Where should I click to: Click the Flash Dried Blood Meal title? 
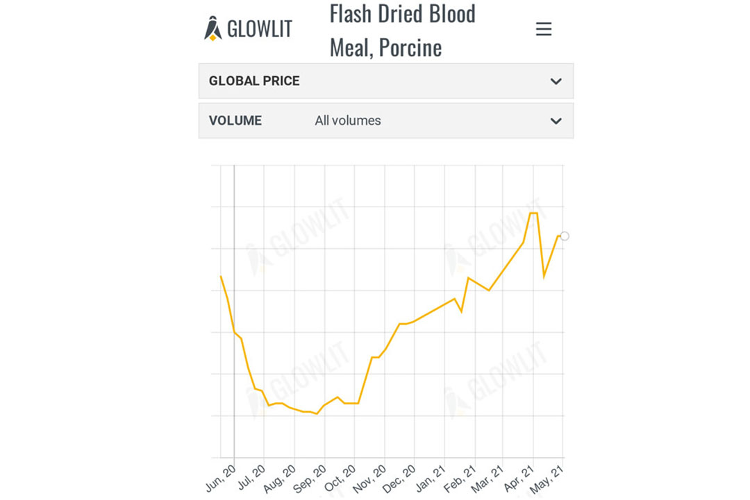[x=402, y=31]
